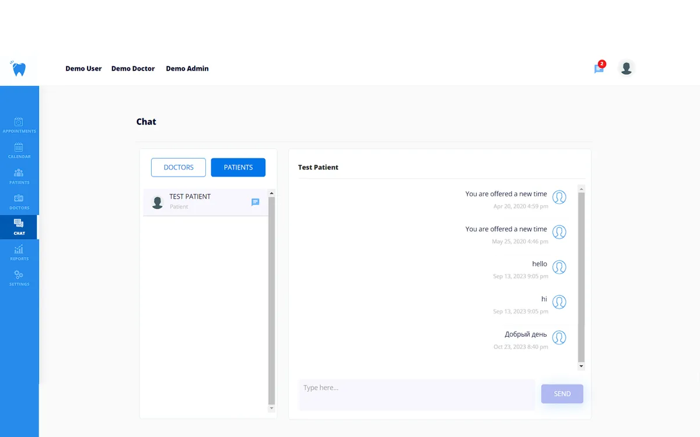700x437 pixels.
Task: Click the tooth logo icon
Action: point(18,69)
